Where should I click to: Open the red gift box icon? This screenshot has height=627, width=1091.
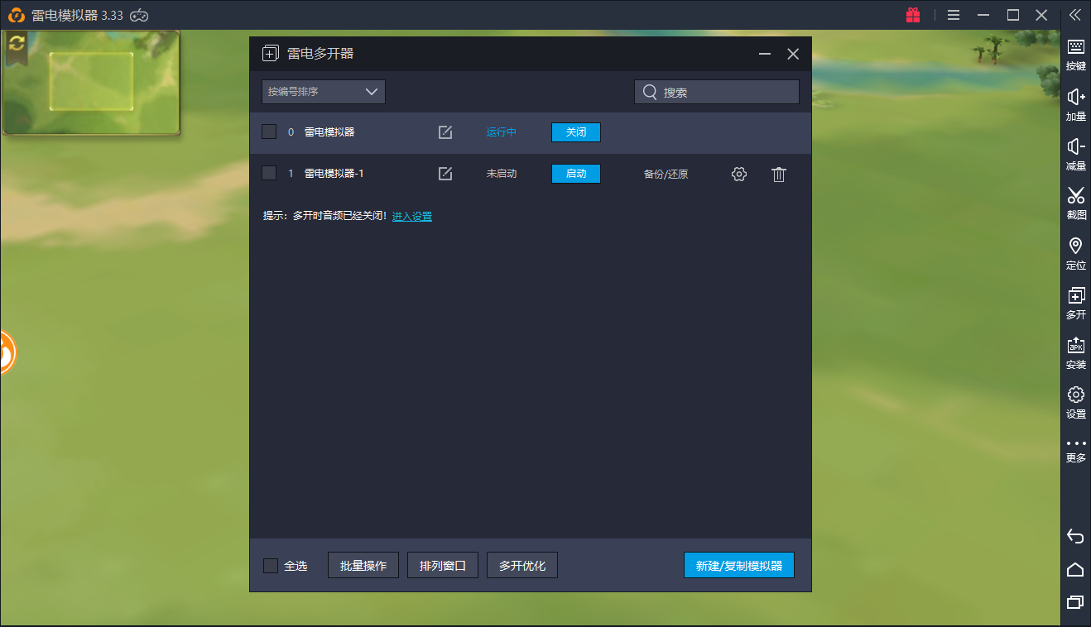pyautogui.click(x=913, y=15)
